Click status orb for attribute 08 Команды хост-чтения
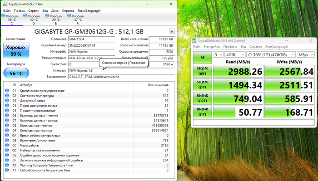318x181 pixels. pos(7,125)
